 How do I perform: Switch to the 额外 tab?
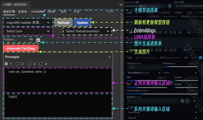pos(64,12)
